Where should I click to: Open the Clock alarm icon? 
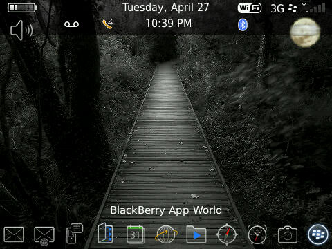tap(257, 234)
